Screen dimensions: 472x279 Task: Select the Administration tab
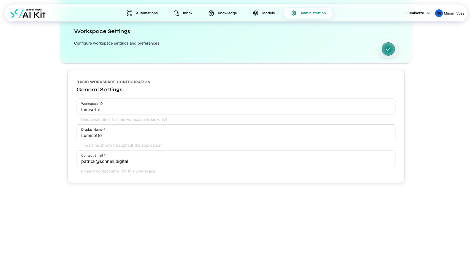click(308, 13)
